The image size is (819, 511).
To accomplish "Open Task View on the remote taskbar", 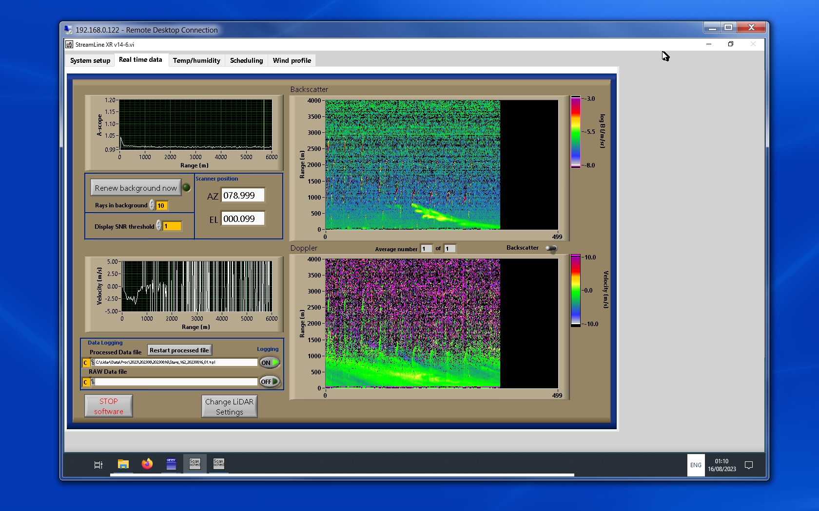I will pos(98,465).
